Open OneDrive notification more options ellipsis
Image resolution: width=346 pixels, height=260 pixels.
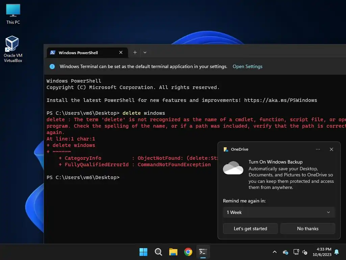pyautogui.click(x=318, y=149)
